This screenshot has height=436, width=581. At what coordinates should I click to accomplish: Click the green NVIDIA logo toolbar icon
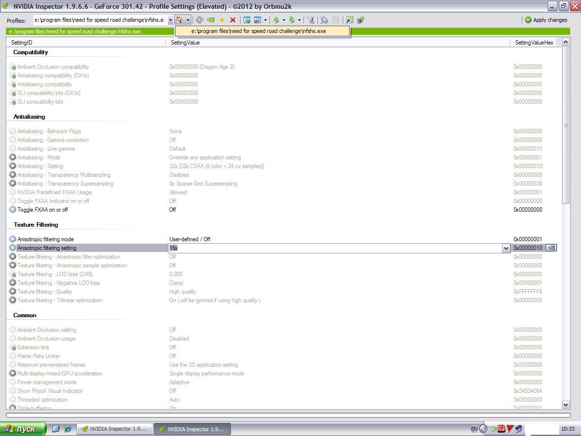[x=211, y=20]
